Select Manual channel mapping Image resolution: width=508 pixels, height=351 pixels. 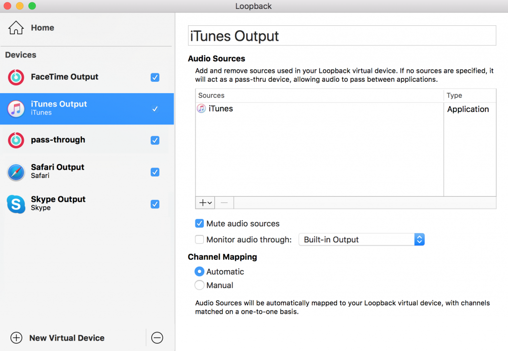click(x=199, y=285)
